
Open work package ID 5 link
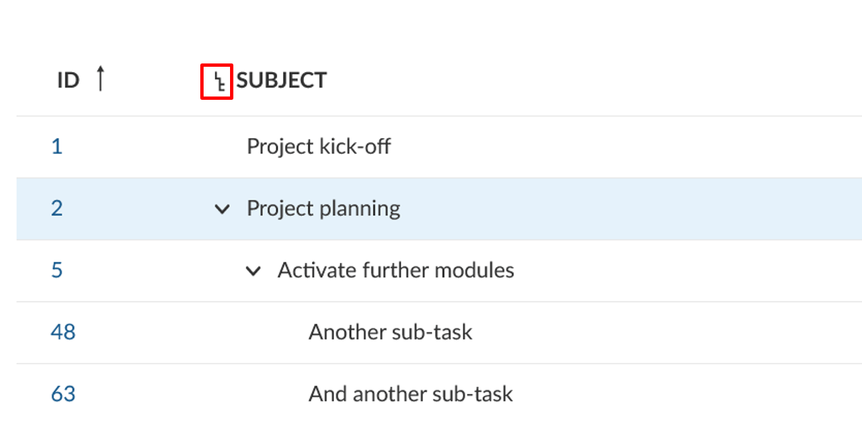[57, 270]
